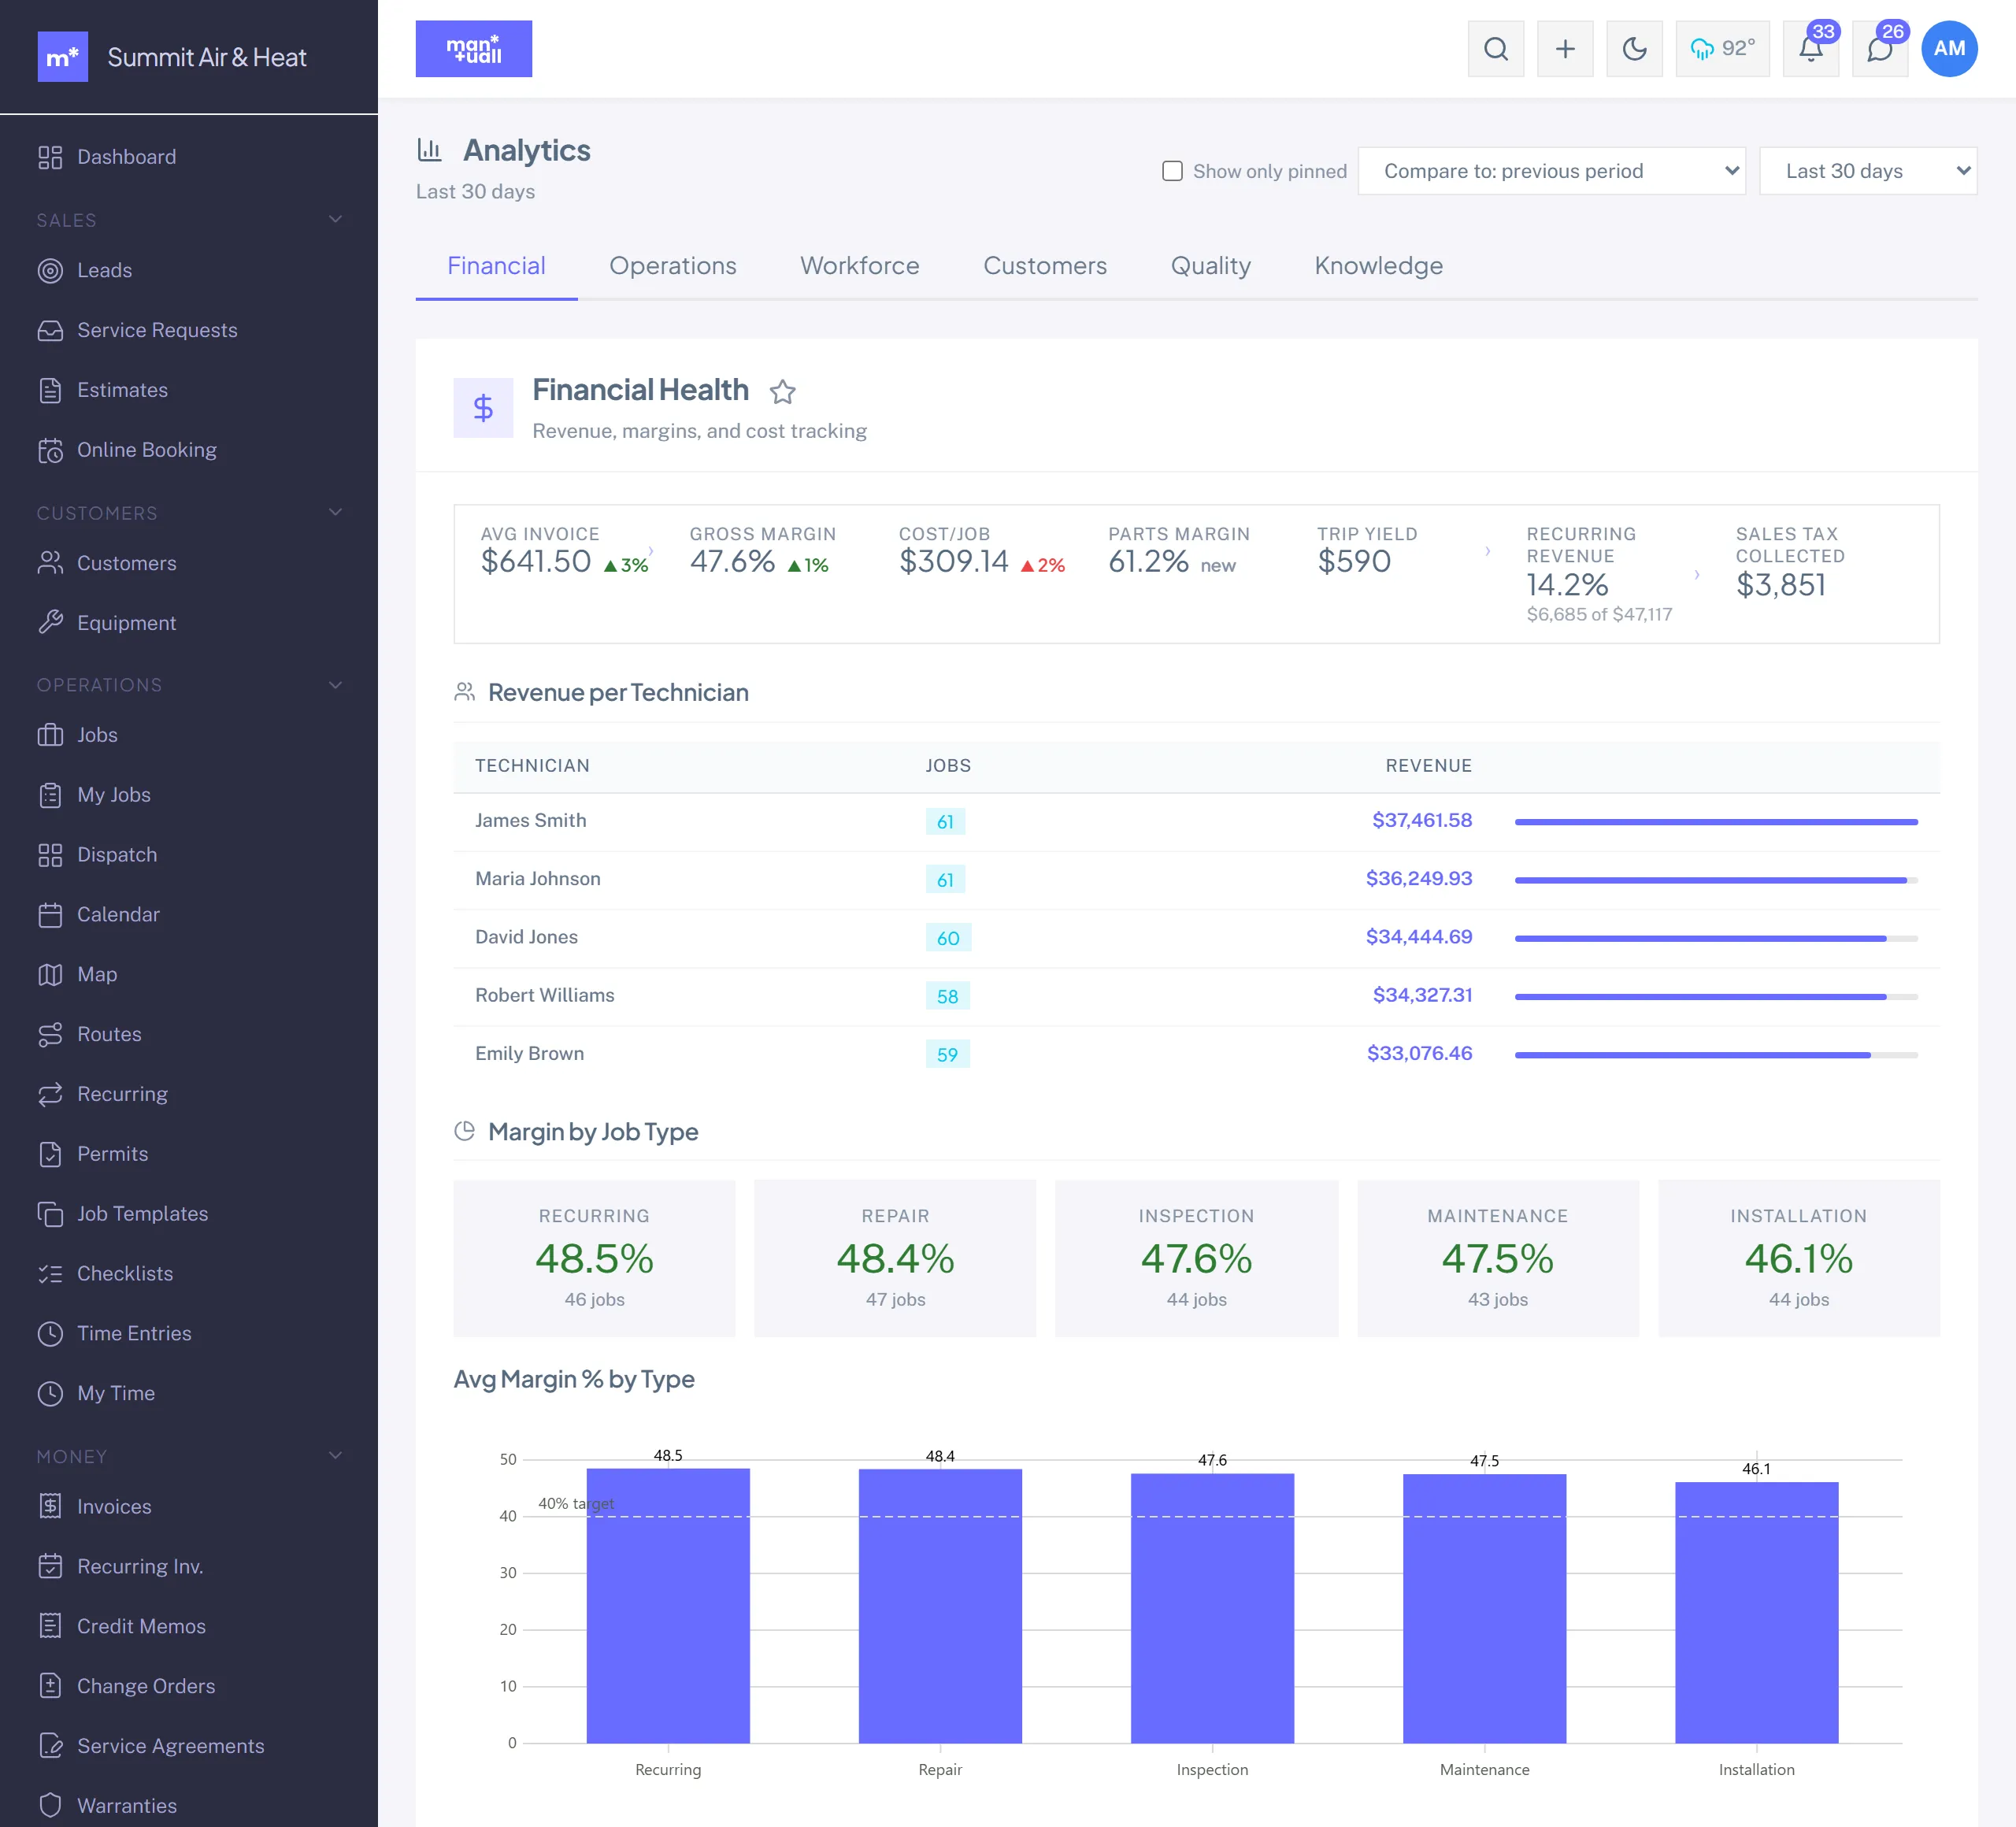Select the Installation 46.1% margin card
The height and width of the screenshot is (1827, 2016).
point(1798,1258)
